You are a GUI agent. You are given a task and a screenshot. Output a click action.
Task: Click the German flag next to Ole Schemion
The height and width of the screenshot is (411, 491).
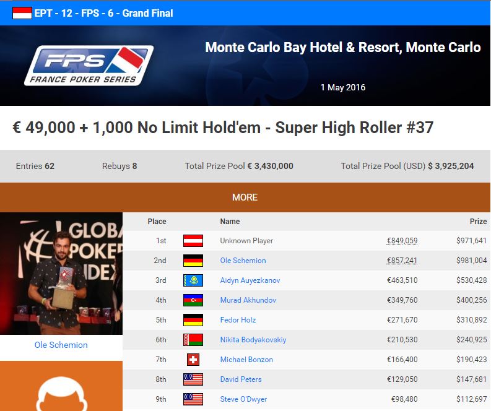[193, 261]
